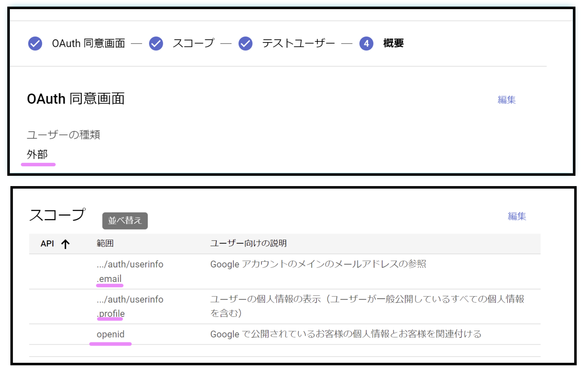This screenshot has height=369, width=586.
Task: Click the 外部 user type value
Action: pyautogui.click(x=37, y=154)
